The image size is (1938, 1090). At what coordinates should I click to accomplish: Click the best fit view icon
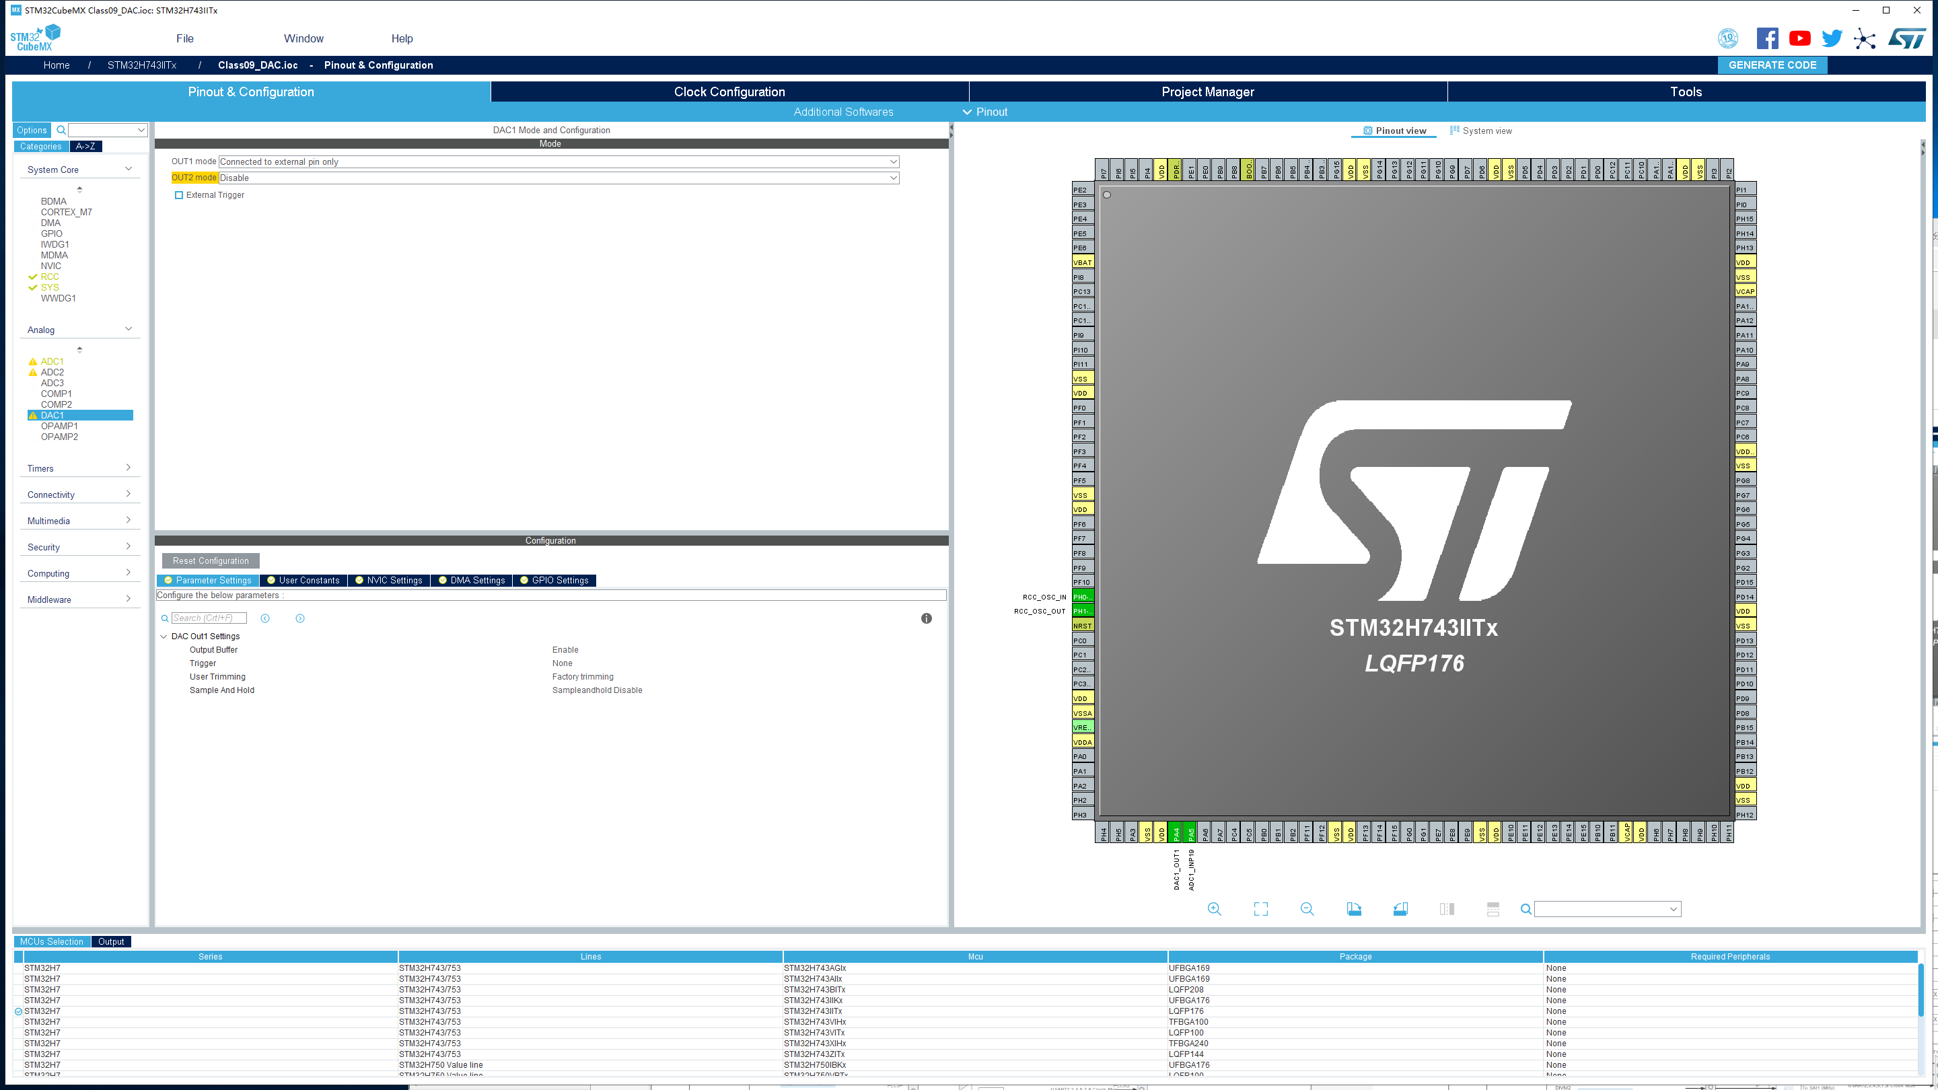[x=1261, y=909]
